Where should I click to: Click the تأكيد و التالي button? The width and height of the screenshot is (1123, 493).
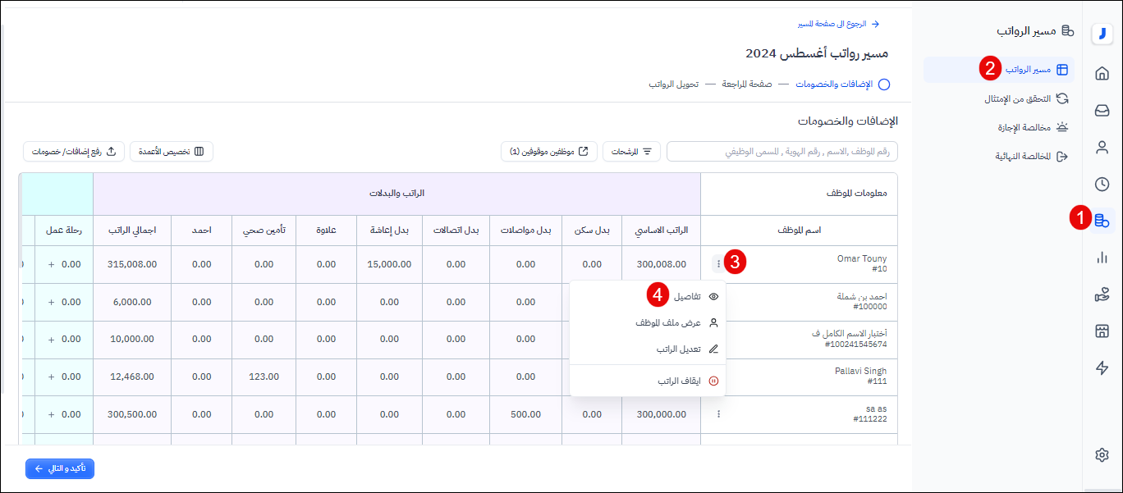[x=60, y=468]
